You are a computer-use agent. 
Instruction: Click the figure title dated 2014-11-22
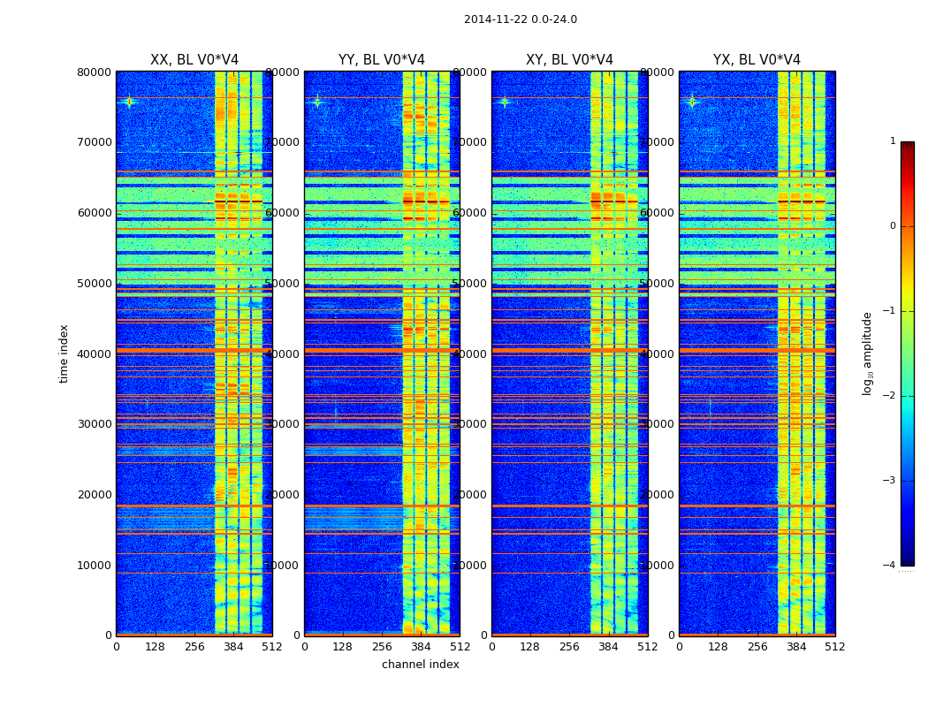[520, 19]
